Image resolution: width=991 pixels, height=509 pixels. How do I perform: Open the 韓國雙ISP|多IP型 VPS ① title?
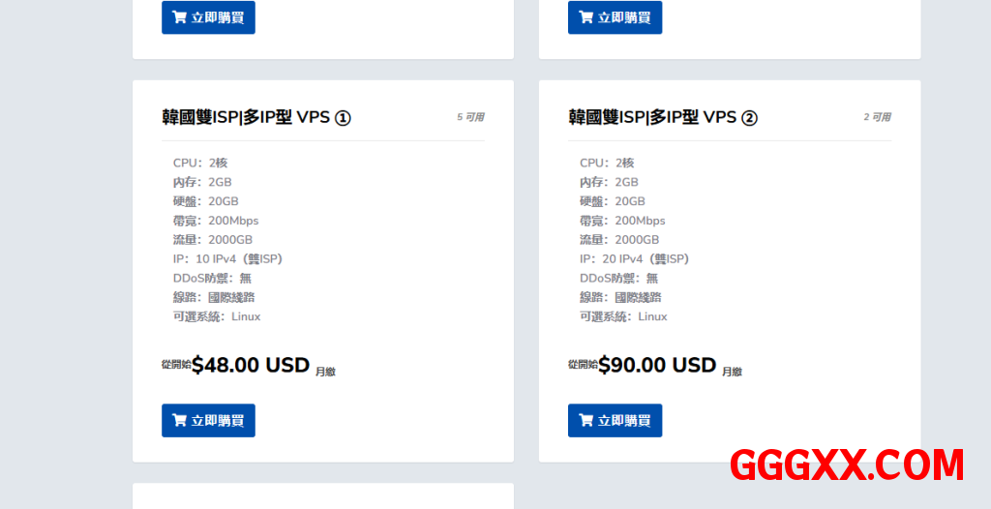click(256, 117)
